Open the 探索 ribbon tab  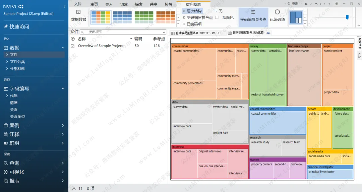(x=138, y=4)
